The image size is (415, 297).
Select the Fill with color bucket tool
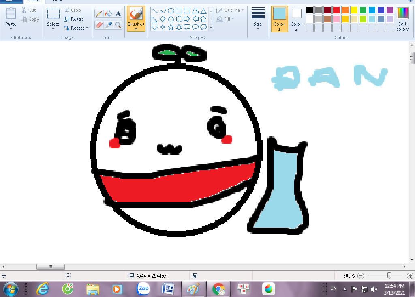[x=109, y=13]
